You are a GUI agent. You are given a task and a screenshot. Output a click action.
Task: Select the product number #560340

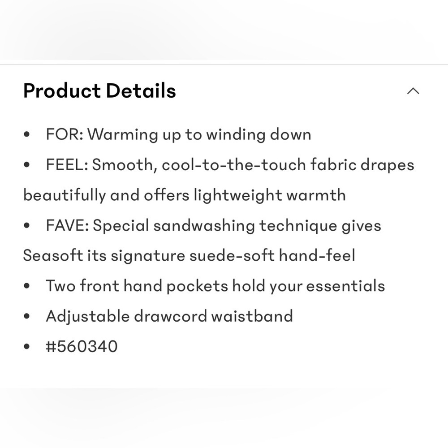pyautogui.click(x=82, y=346)
